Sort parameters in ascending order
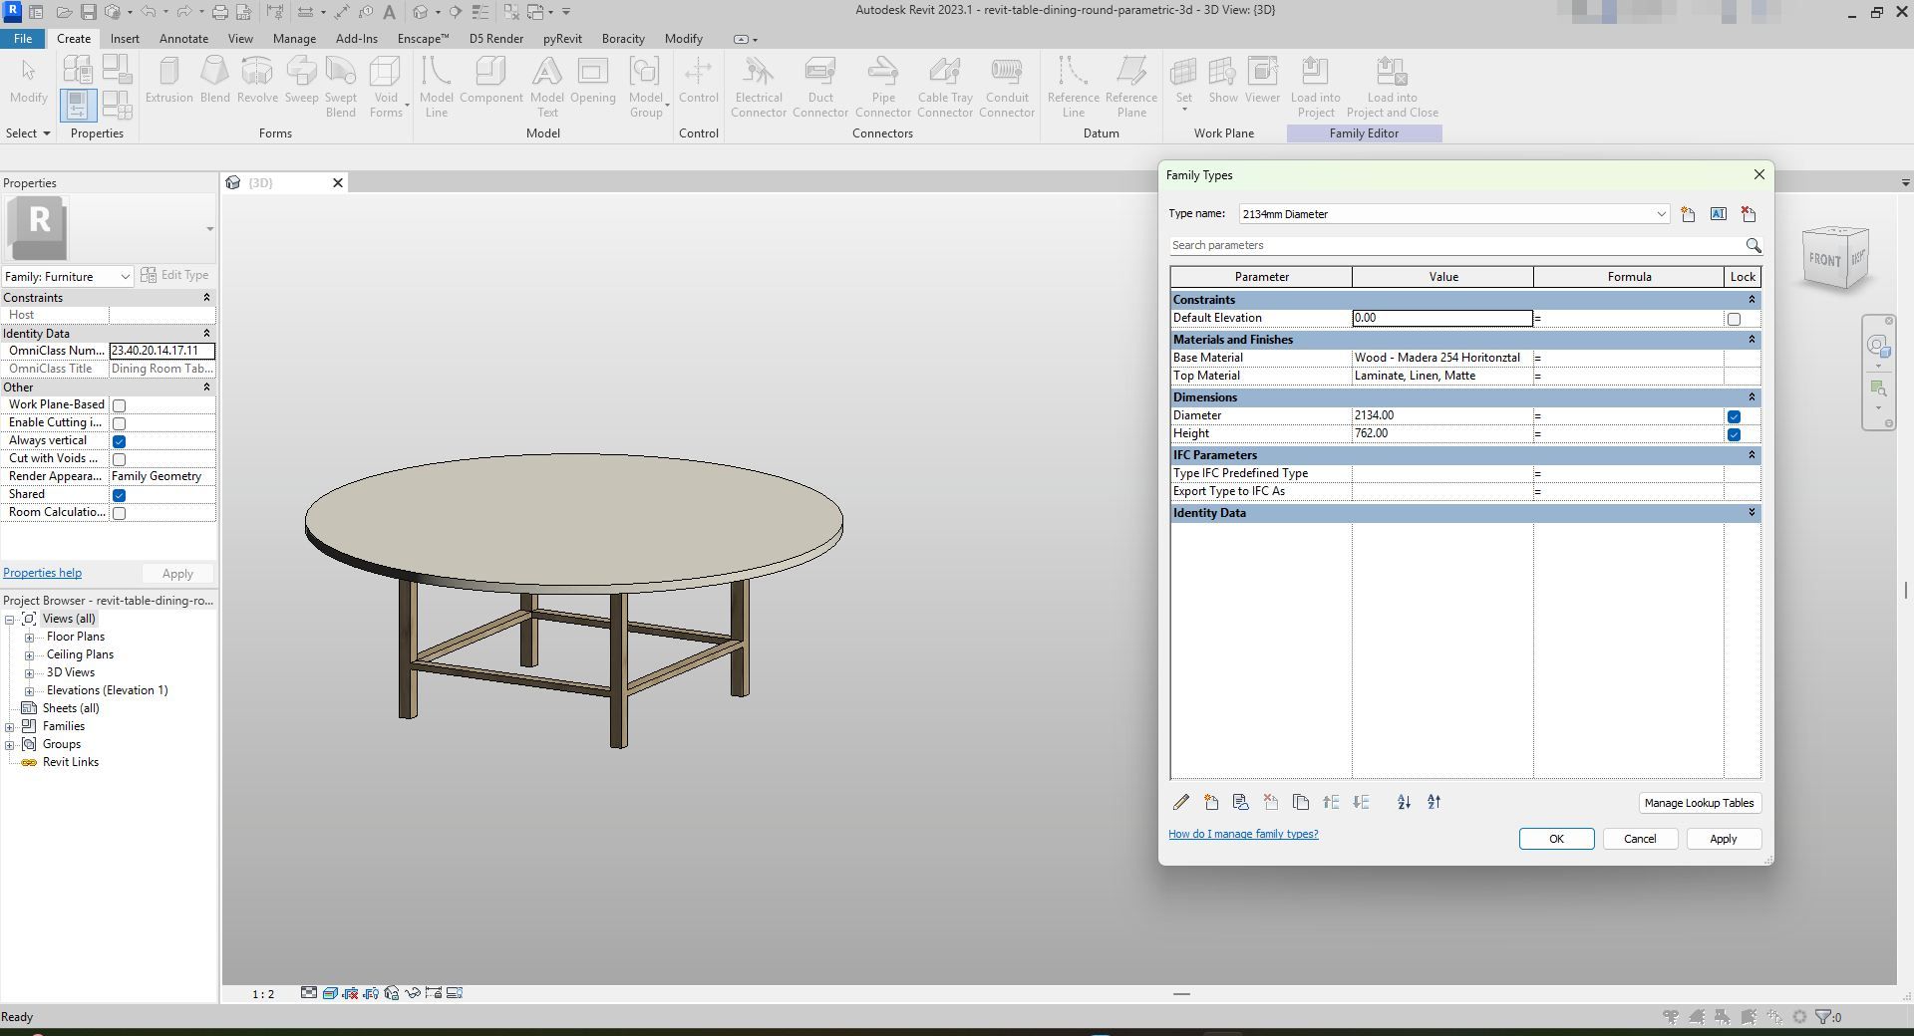This screenshot has width=1914, height=1036. click(1404, 802)
